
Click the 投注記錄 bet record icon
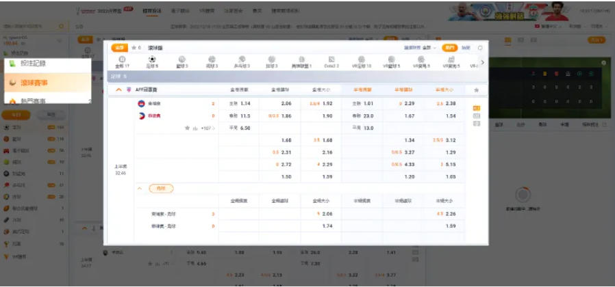click(x=13, y=64)
